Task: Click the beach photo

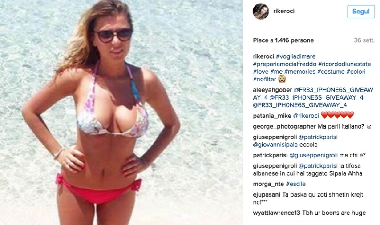Action: 121,112
